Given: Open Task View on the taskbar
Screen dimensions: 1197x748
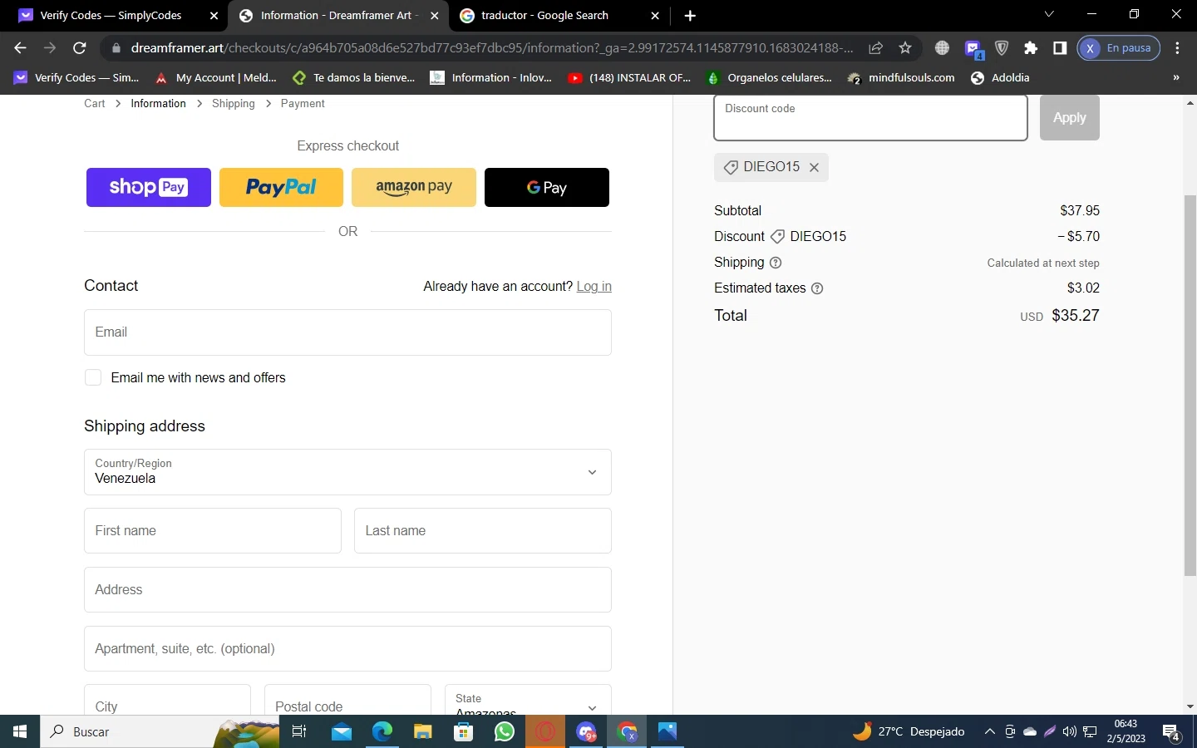Looking at the screenshot, I should click(x=299, y=731).
